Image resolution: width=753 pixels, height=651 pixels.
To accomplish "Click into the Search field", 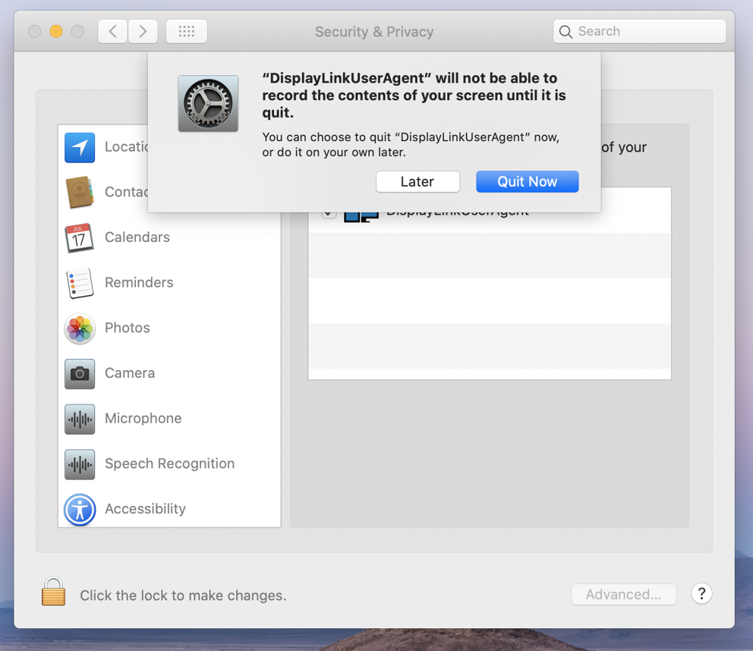I will point(639,32).
